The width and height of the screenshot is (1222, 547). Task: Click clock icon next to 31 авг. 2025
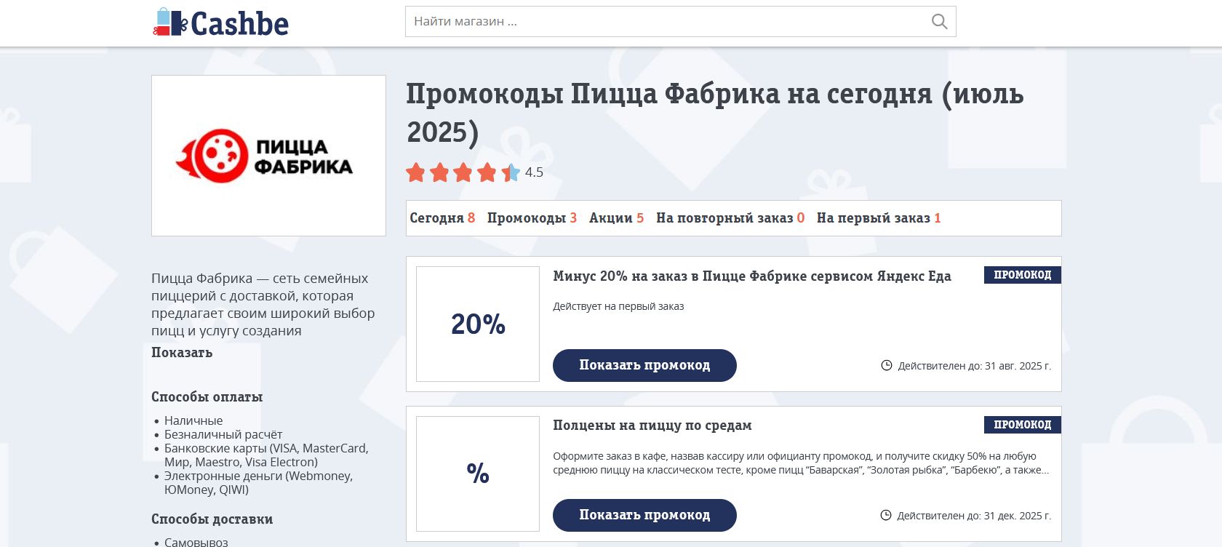[x=887, y=365]
